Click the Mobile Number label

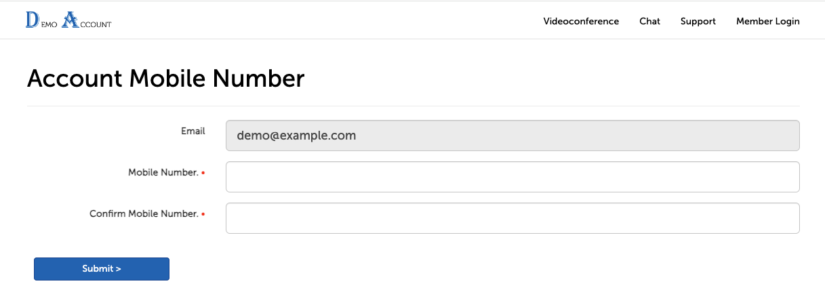pyautogui.click(x=163, y=173)
